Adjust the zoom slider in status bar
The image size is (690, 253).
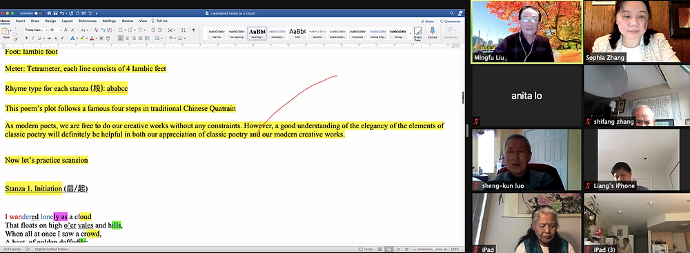point(431,249)
